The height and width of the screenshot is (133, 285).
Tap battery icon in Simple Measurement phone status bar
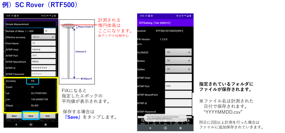coord(55,16)
